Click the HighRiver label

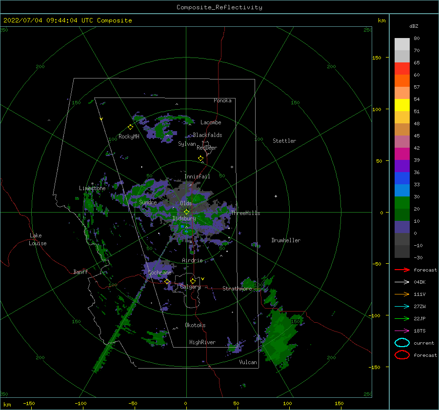click(202, 342)
